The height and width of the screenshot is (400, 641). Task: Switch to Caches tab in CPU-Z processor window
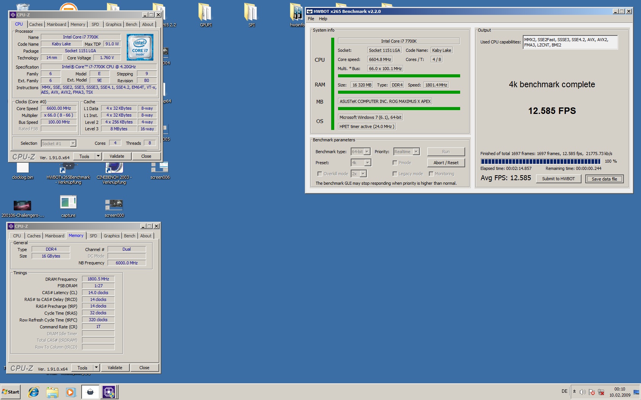[36, 24]
